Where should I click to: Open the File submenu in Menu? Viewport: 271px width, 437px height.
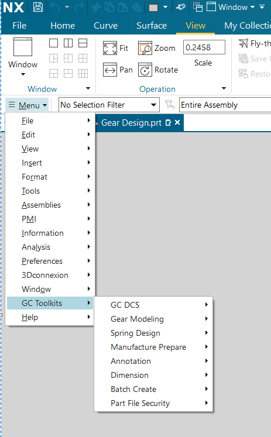click(x=50, y=121)
